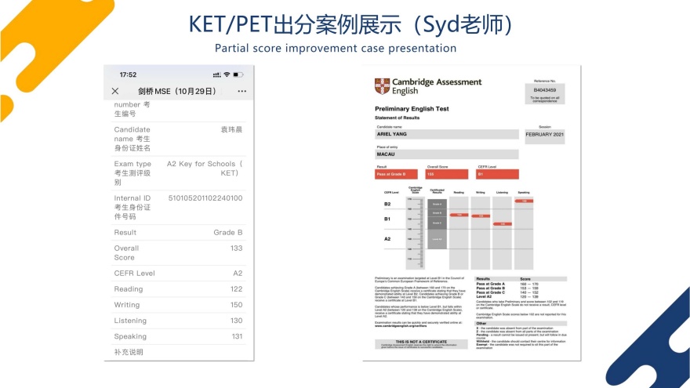Click the 17:52 clock in phone status bar
Viewport: 690px width, 388px height.
click(x=128, y=74)
